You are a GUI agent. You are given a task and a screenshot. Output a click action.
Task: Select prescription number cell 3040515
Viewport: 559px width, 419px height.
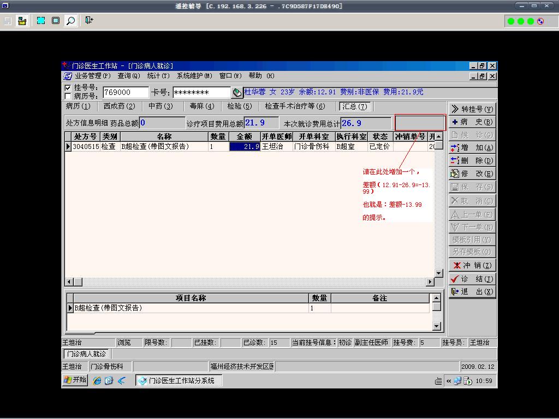point(86,146)
